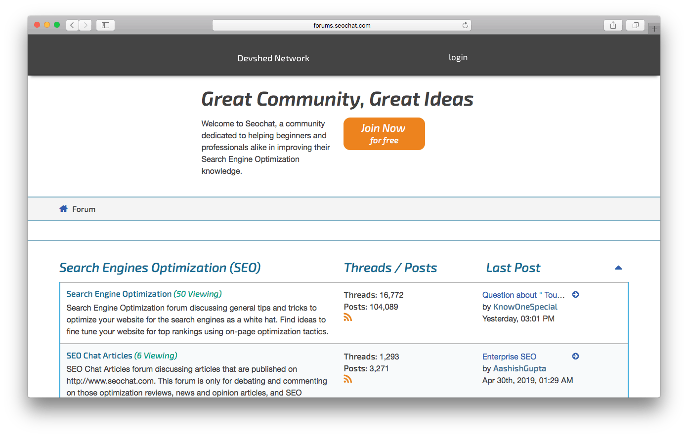Click the Apr 30th, 2019, 01:29 AM timestamp
This screenshot has width=688, height=437.
[x=528, y=380]
